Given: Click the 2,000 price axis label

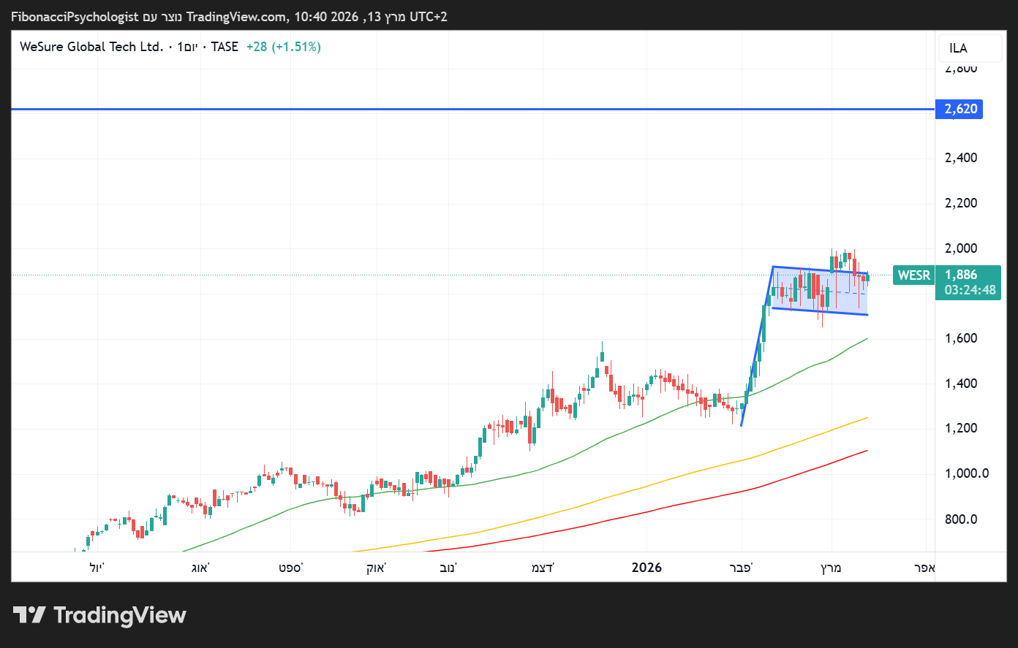Looking at the screenshot, I should point(961,248).
